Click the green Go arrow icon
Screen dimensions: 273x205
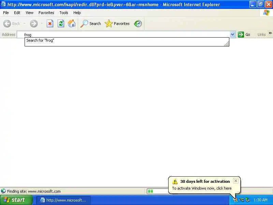241,35
